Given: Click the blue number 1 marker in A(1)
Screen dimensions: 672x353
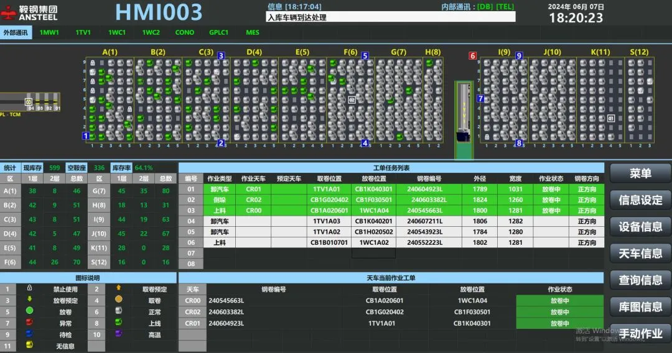Looking at the screenshot, I should (86, 135).
